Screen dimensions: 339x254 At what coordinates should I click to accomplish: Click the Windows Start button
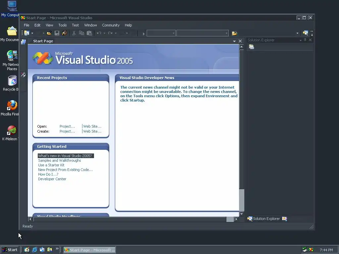pyautogui.click(x=10, y=250)
